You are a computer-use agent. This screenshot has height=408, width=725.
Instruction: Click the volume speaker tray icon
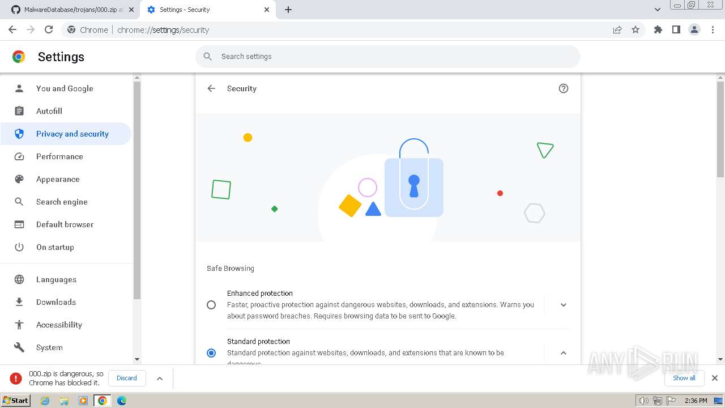(x=643, y=401)
